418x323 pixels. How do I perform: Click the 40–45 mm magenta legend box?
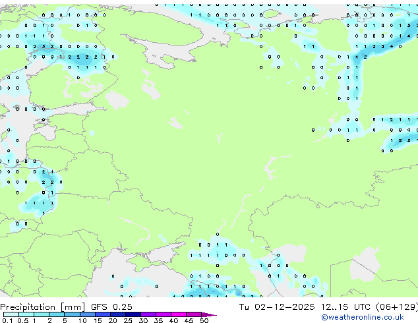179,314
